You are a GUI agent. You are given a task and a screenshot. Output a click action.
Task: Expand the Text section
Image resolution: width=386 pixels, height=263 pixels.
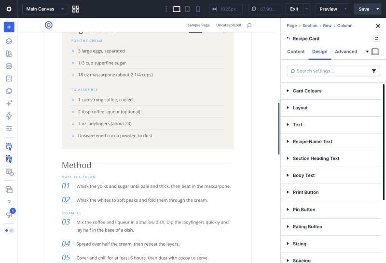coord(331,125)
